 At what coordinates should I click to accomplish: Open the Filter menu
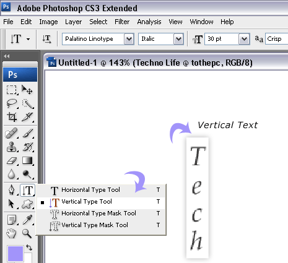122,22
